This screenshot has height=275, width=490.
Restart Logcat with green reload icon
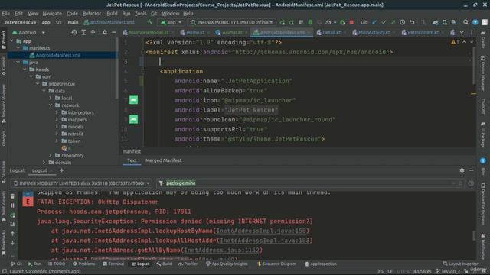(x=12, y=215)
